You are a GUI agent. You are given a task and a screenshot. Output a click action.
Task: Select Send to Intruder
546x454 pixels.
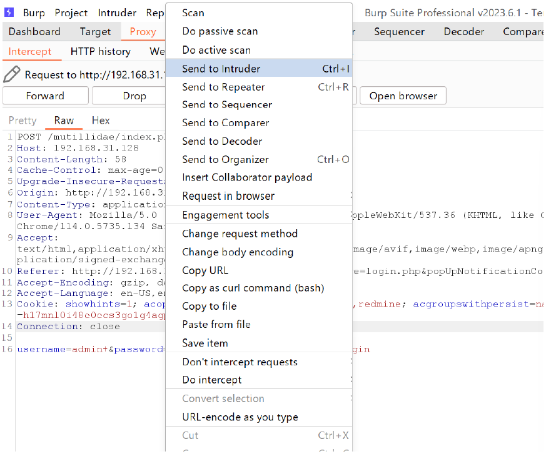(x=259, y=69)
